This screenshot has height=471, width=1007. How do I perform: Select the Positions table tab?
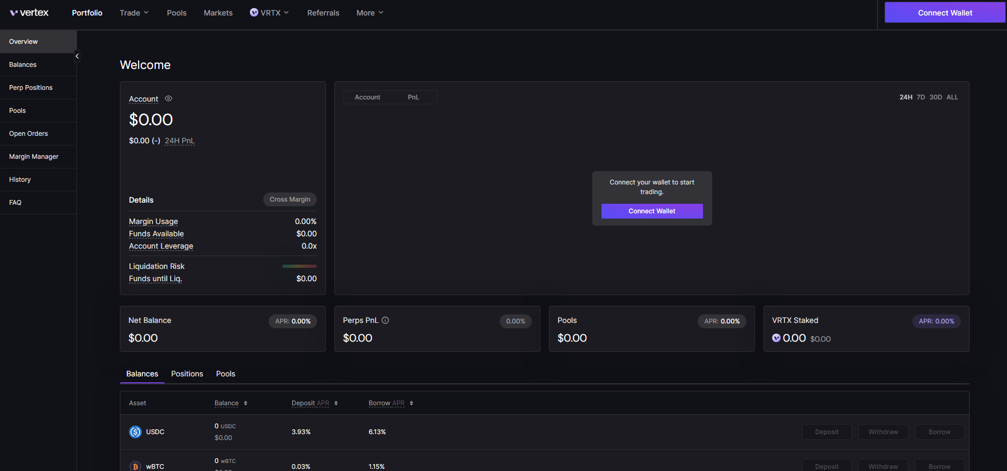click(187, 374)
